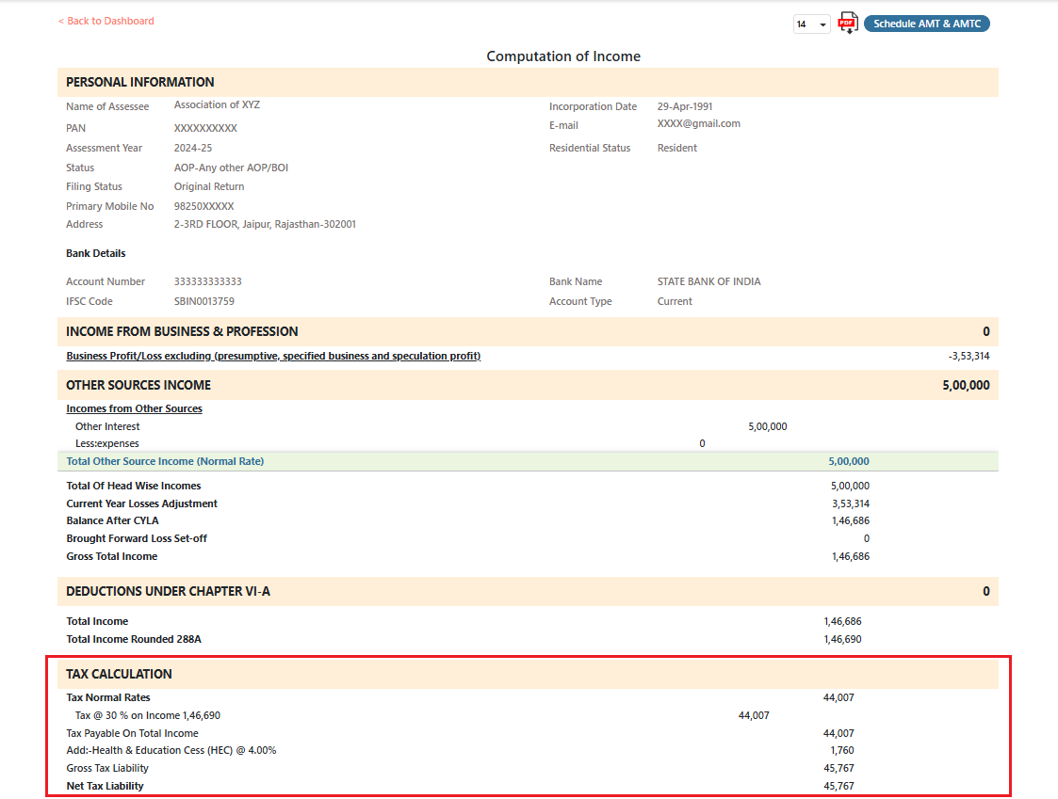This screenshot has height=799, width=1058.
Task: Open Schedule AMT & AMTC
Action: click(926, 24)
